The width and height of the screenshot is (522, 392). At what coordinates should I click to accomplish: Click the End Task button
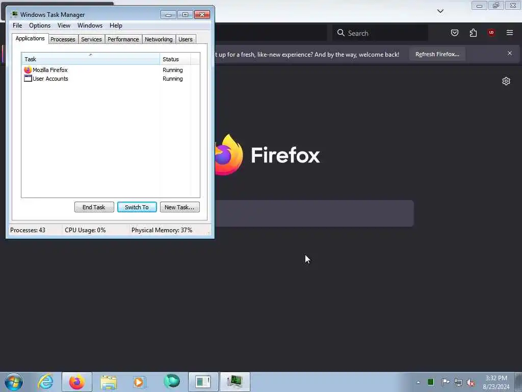(x=94, y=207)
